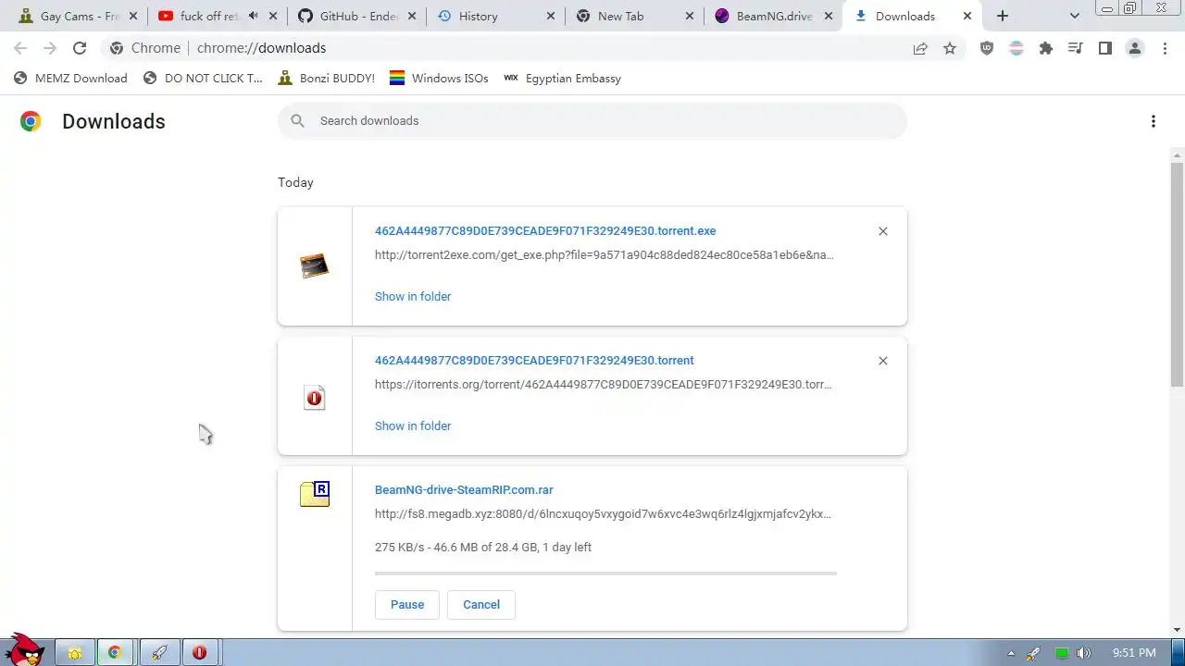
Task: Open the Bonzi BUDDY! bookmark
Action: pyautogui.click(x=327, y=79)
